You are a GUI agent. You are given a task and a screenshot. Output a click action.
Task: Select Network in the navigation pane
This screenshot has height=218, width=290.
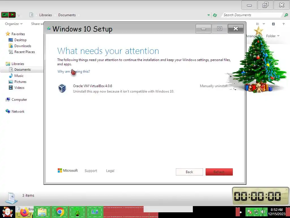click(x=18, y=111)
